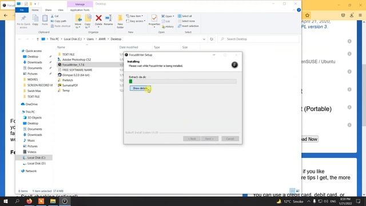Switch to the Share ribbon tab
The image size is (366, 206).
click(48, 10)
